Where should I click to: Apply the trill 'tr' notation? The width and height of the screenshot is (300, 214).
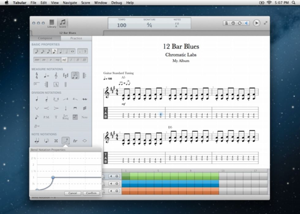[75, 141]
